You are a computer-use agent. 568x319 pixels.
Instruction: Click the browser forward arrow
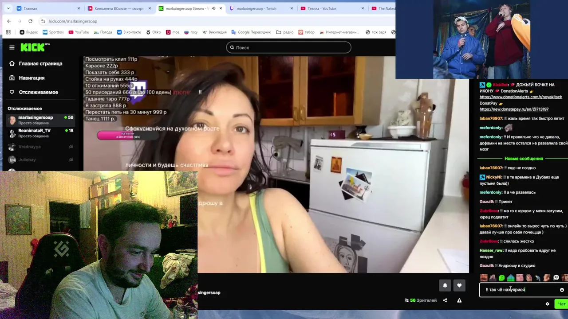(x=20, y=21)
